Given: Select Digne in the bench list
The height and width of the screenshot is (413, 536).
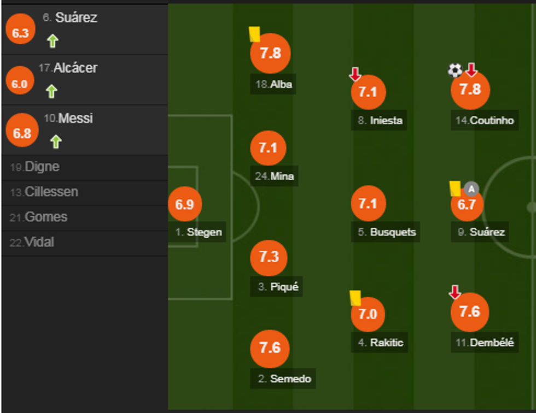Looking at the screenshot, I should pos(42,167).
